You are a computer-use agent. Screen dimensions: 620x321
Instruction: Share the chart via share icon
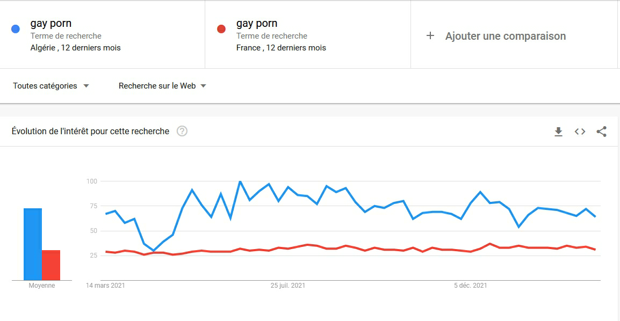601,132
